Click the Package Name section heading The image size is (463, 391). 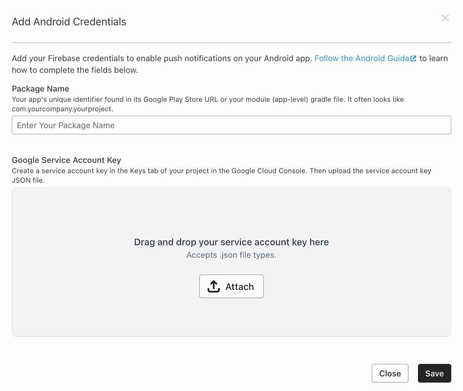point(40,89)
